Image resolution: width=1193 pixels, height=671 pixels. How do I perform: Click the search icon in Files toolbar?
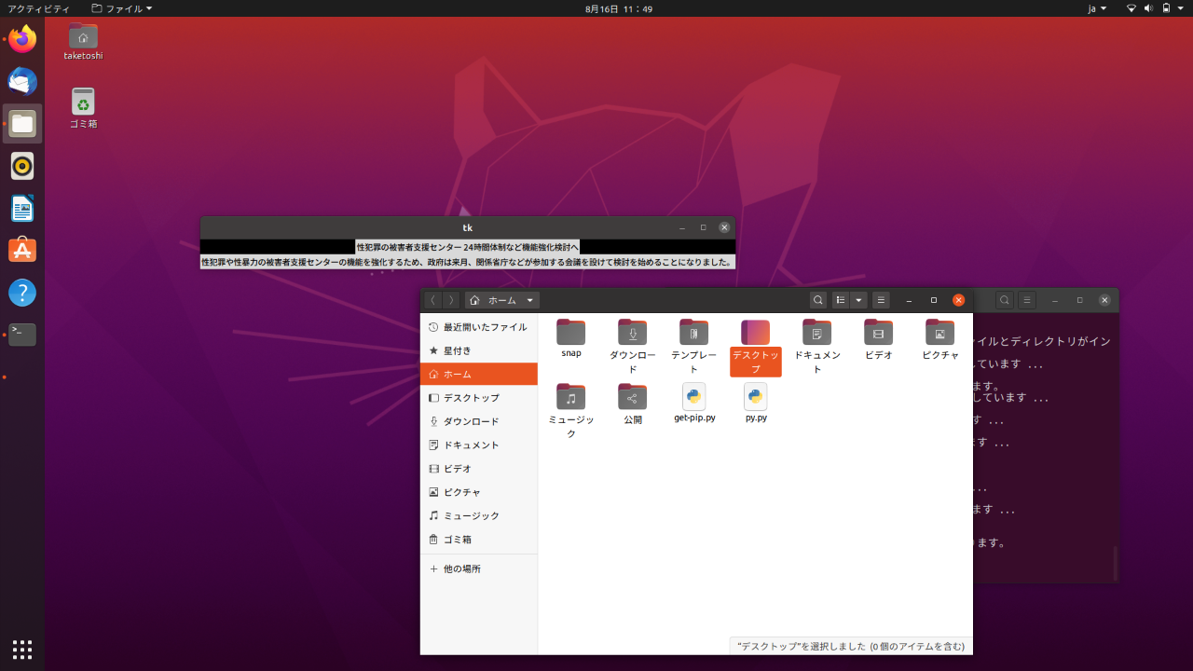pyautogui.click(x=817, y=300)
